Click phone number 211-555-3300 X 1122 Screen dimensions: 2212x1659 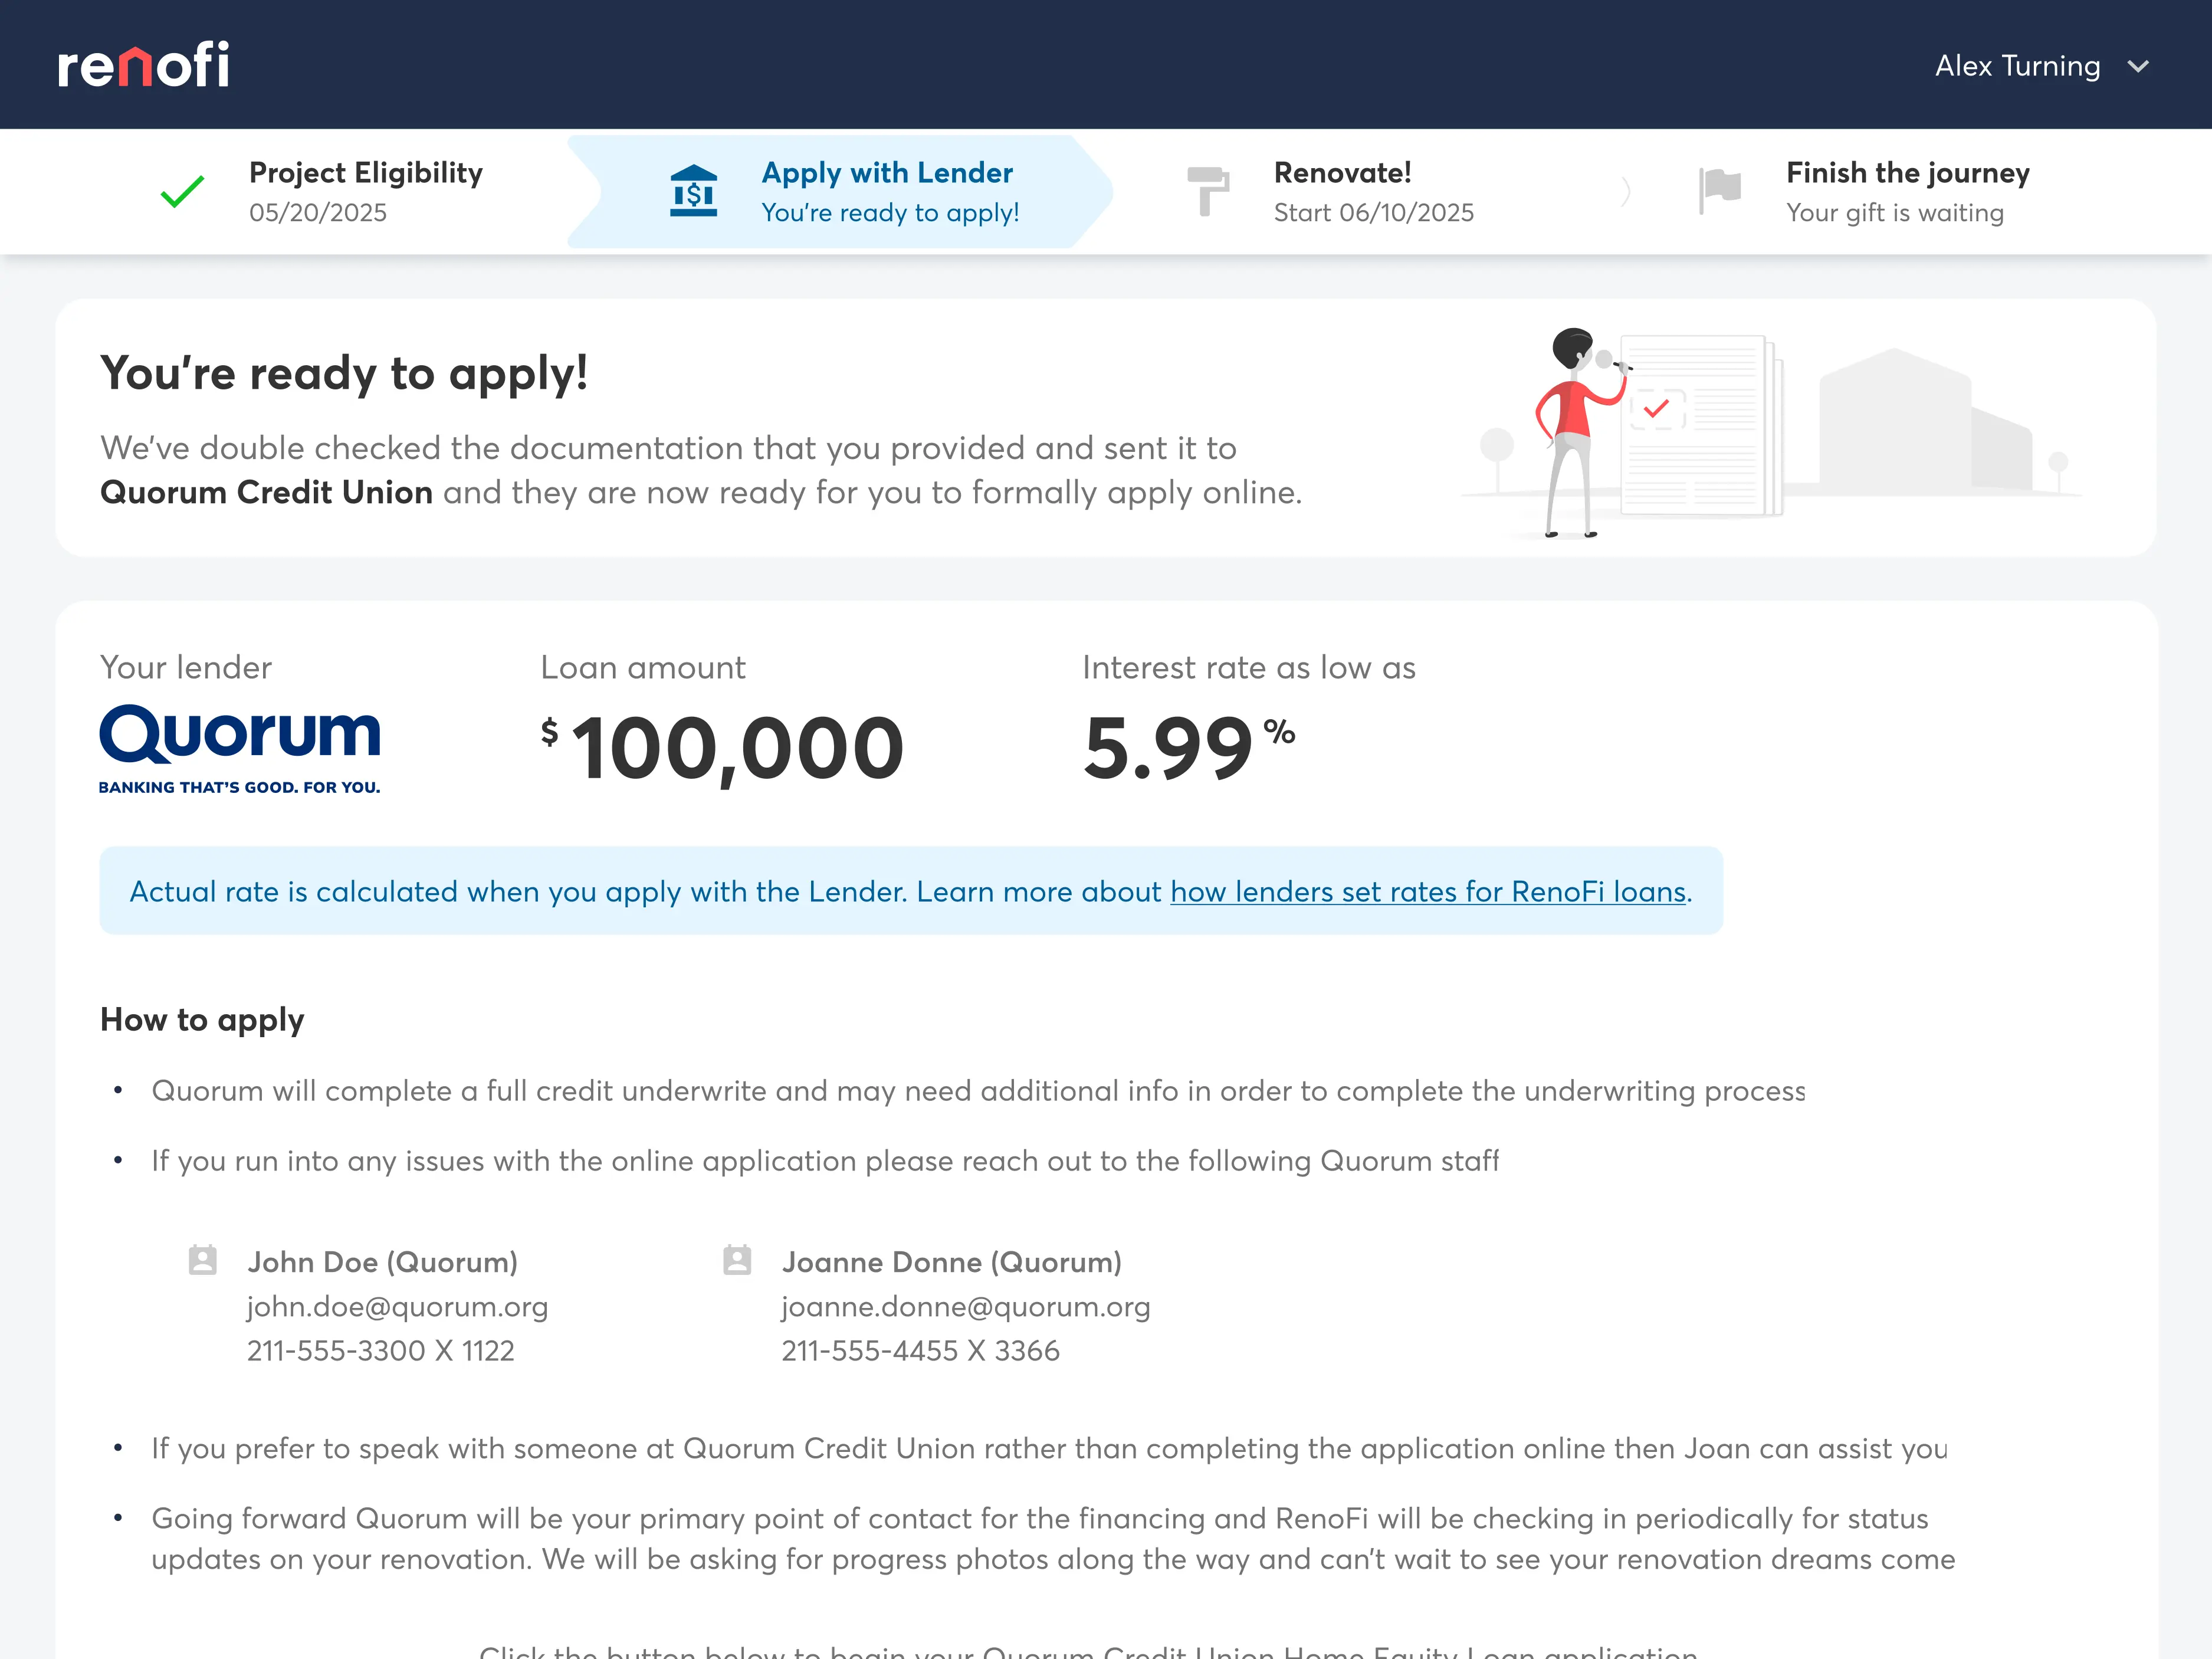tap(380, 1351)
